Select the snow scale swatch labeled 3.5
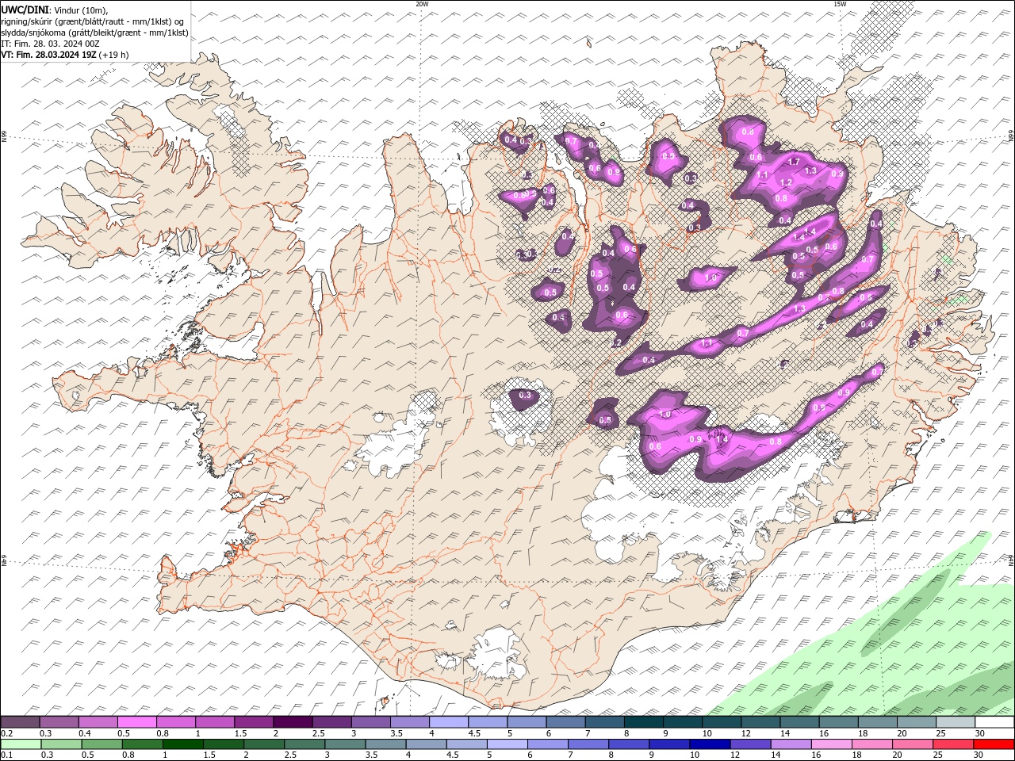 [409, 722]
